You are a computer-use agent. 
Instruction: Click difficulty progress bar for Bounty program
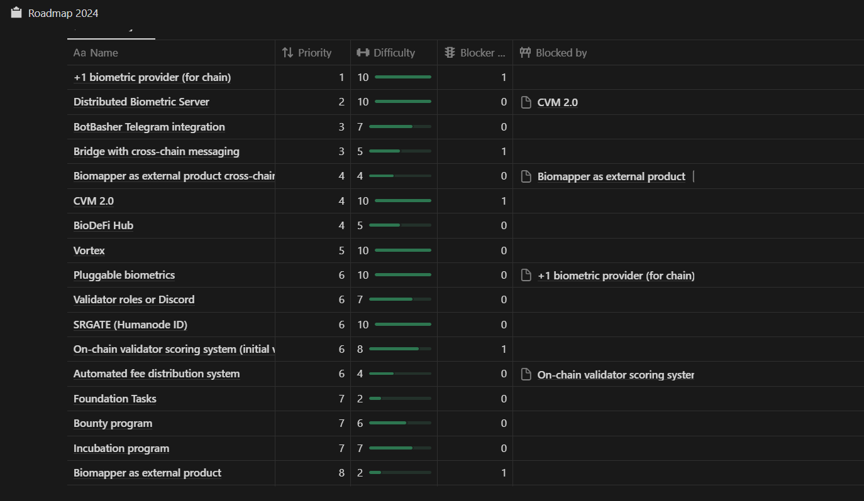[x=400, y=423]
